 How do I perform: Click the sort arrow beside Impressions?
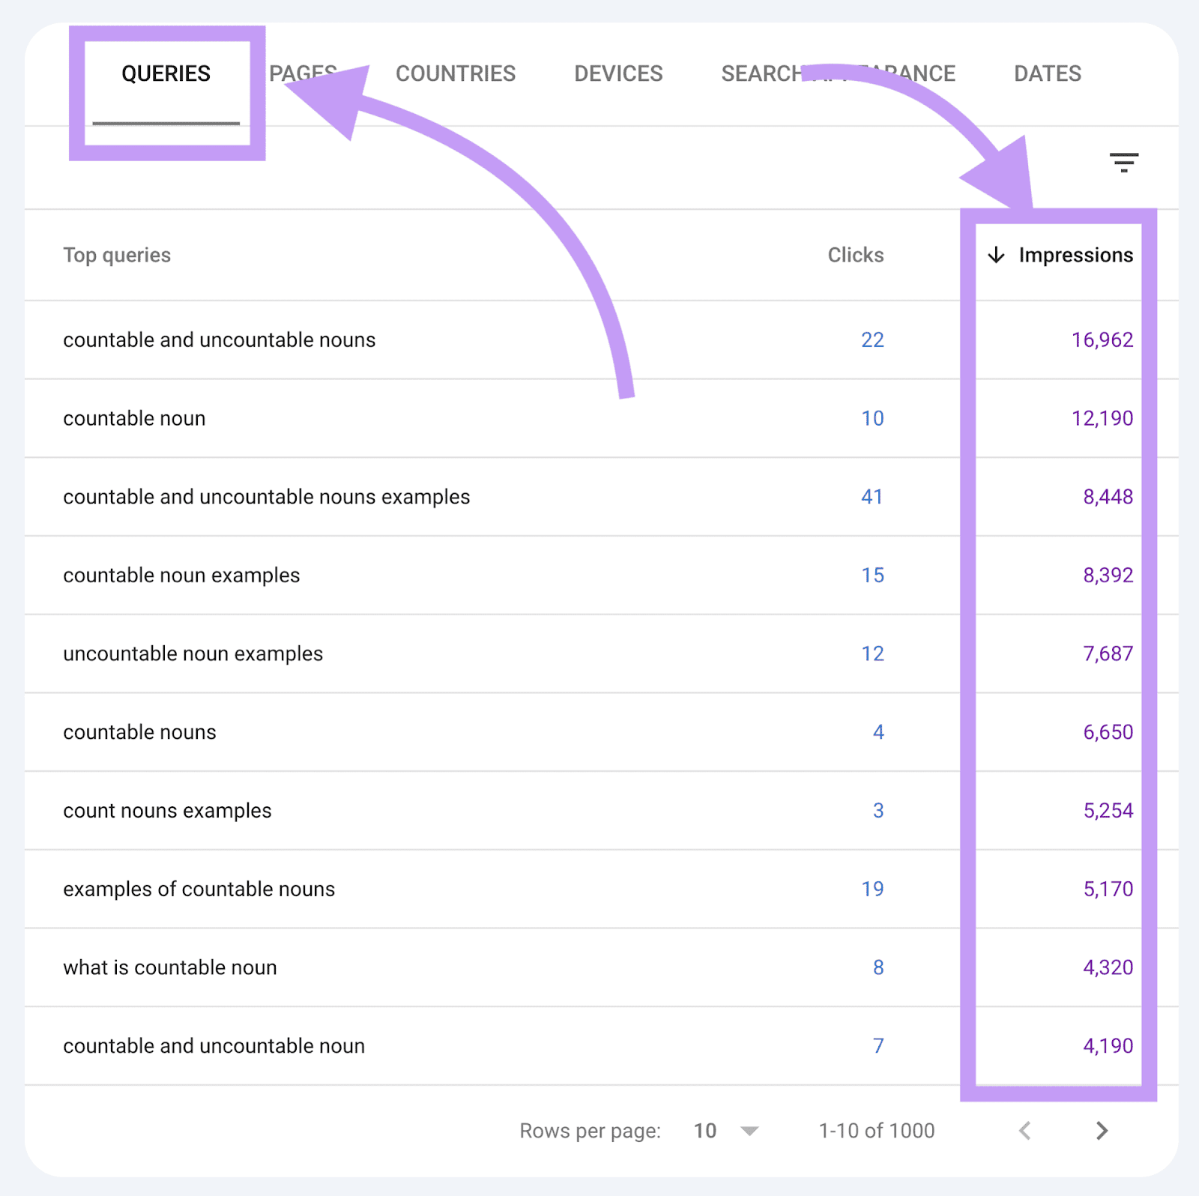tap(995, 255)
